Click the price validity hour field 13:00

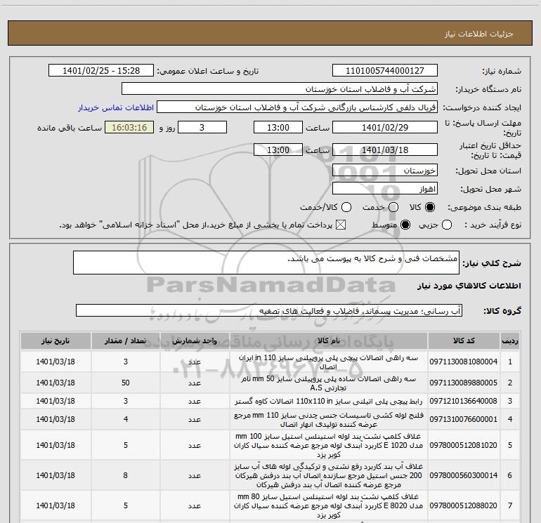(278, 150)
